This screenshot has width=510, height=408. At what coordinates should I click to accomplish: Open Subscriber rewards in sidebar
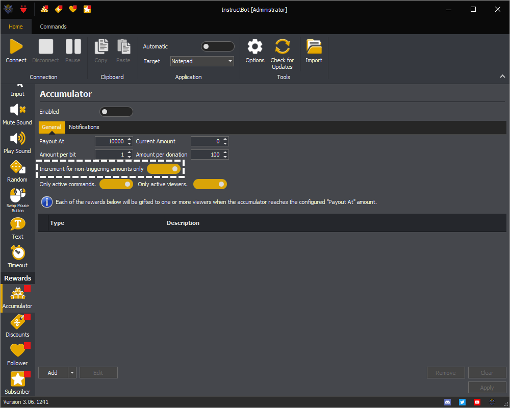(17, 384)
